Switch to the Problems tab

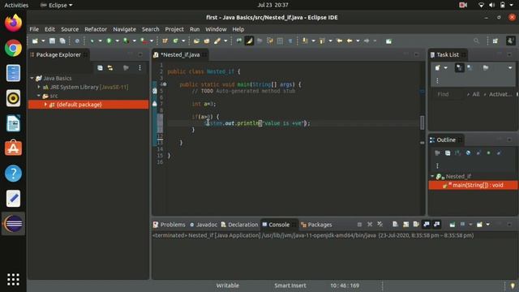point(169,225)
